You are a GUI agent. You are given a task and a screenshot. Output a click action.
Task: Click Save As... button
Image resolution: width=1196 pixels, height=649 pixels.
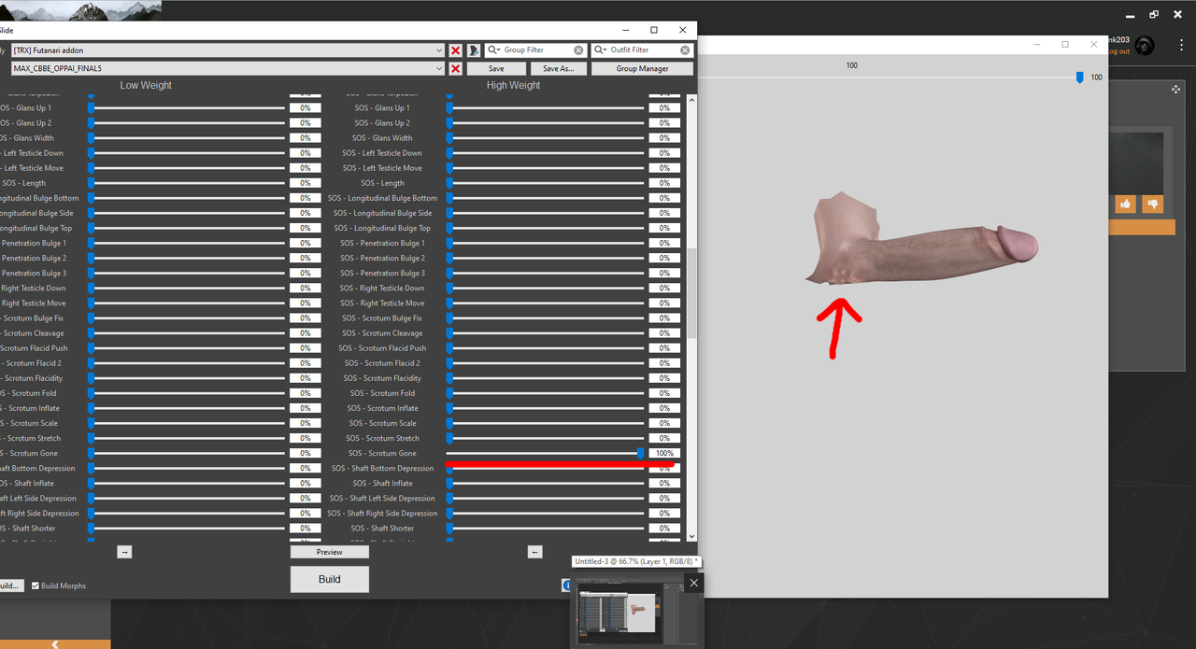tap(558, 69)
